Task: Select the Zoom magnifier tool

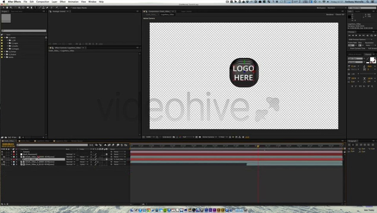Action: coord(11,8)
